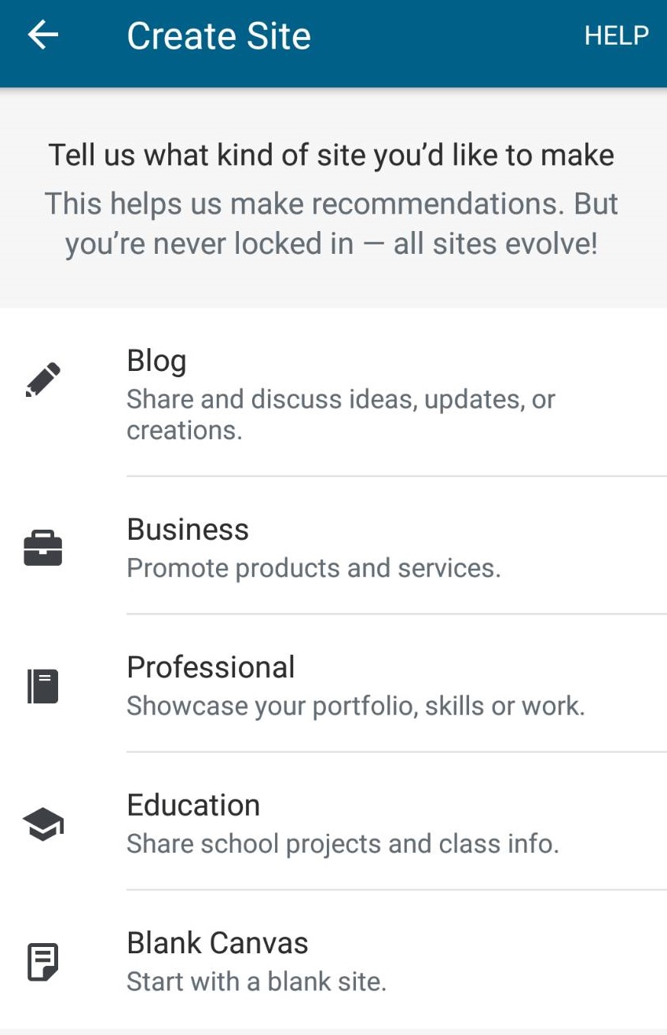The image size is (667, 1035).
Task: Click the notebook icon for Professional
Action: [43, 685]
